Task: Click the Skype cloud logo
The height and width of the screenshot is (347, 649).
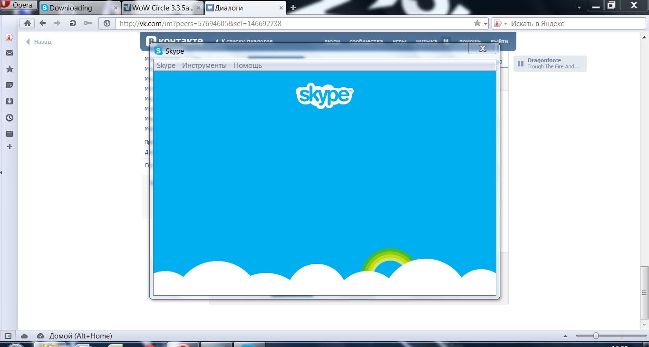Action: pyautogui.click(x=325, y=95)
